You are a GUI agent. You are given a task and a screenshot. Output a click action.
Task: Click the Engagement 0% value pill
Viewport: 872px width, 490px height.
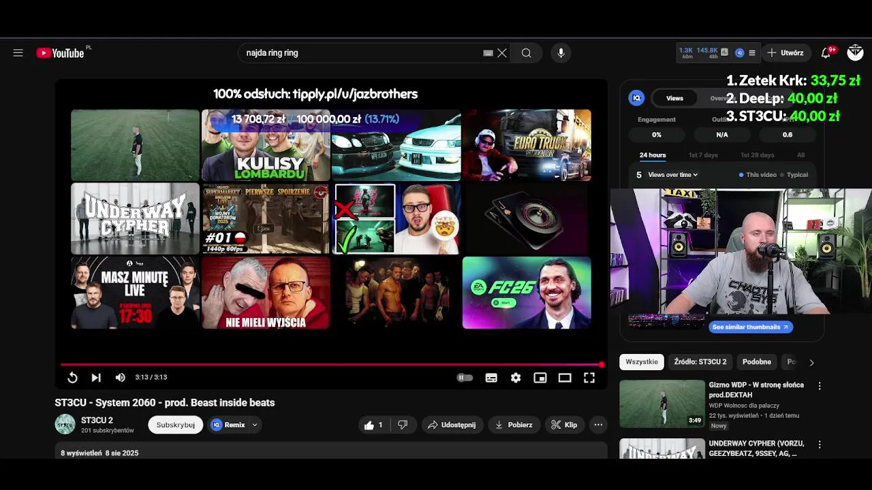pos(656,135)
